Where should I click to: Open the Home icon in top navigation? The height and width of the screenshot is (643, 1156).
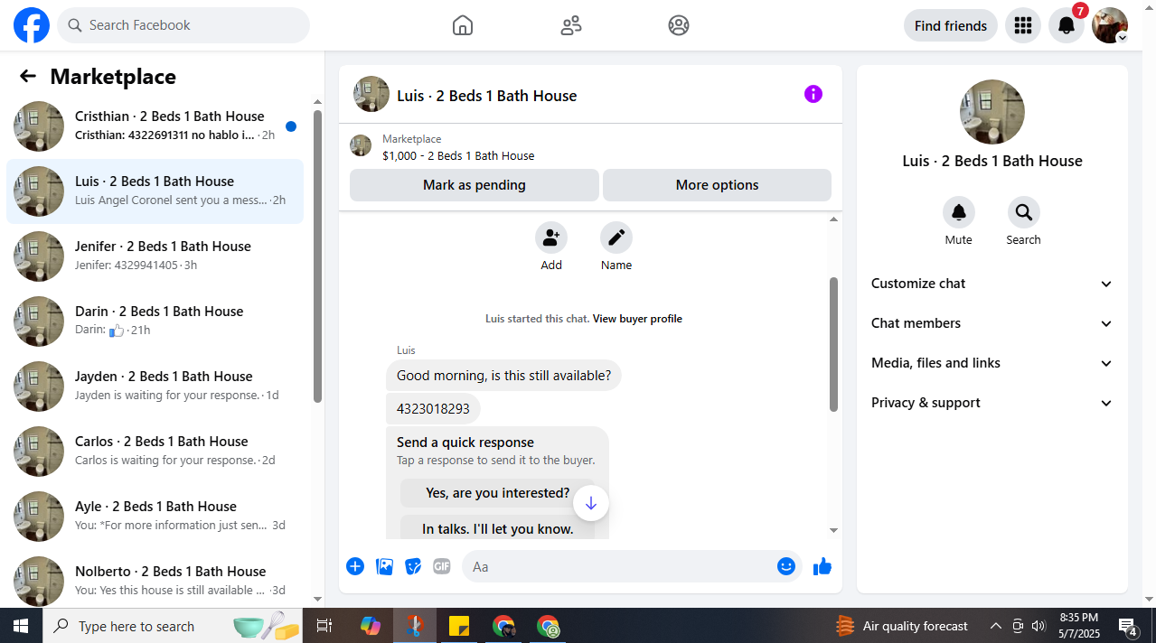463,25
